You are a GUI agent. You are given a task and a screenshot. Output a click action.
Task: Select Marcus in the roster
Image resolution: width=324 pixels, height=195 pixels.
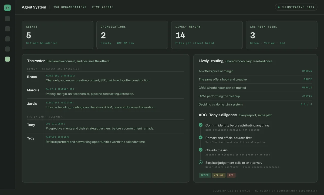tap(33, 90)
